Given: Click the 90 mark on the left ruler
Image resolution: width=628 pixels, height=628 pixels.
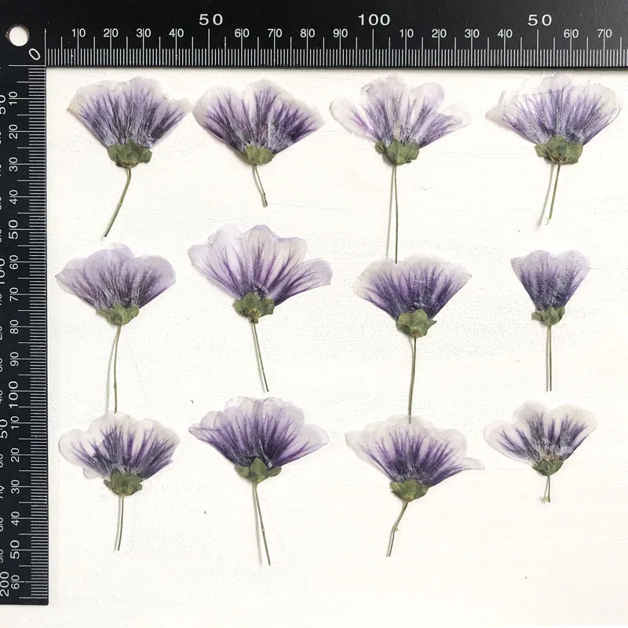Looking at the screenshot, I should click(13, 360).
